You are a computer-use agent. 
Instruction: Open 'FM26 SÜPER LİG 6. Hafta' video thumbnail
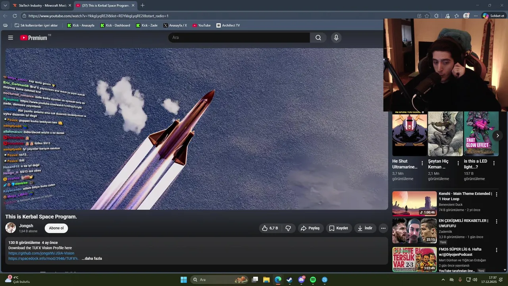[414, 259]
